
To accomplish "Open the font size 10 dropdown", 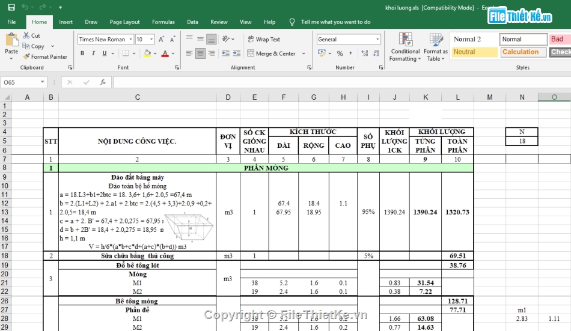I will click(151, 39).
